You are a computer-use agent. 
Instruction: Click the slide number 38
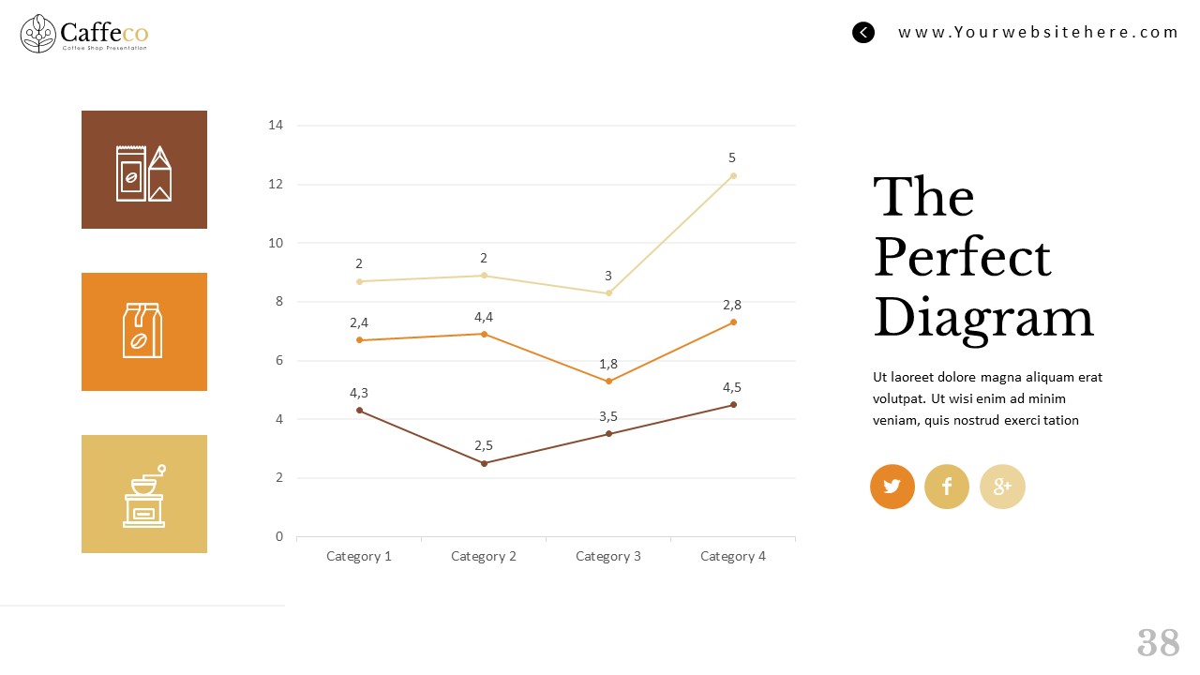tap(1158, 643)
